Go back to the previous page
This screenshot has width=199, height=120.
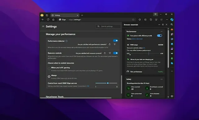pyautogui.click(x=43, y=20)
